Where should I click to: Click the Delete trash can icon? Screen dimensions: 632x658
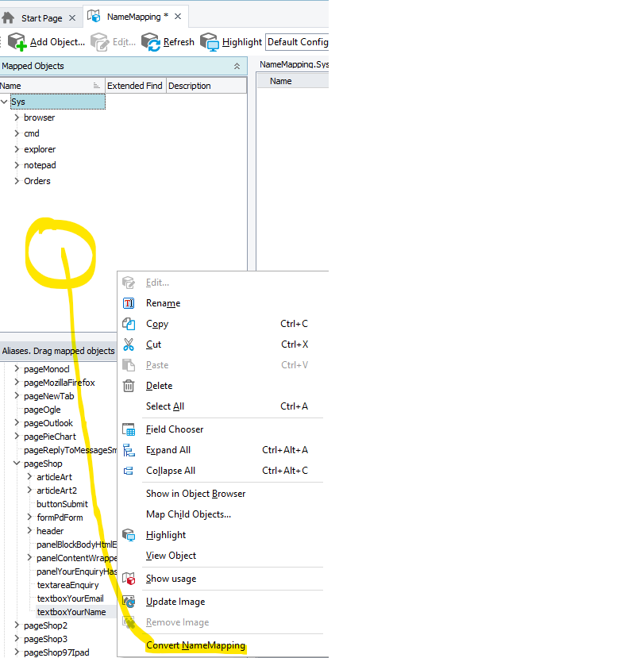(x=129, y=385)
